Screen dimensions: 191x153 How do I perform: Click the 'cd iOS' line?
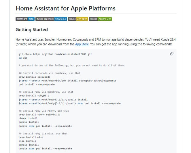tap(23, 58)
